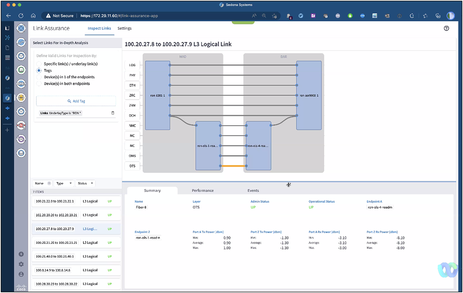Image resolution: width=463 pixels, height=293 pixels.
Task: Click the browser back arrow
Action: click(8, 16)
